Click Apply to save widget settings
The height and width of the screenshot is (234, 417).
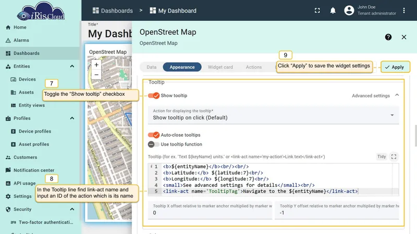[395, 67]
